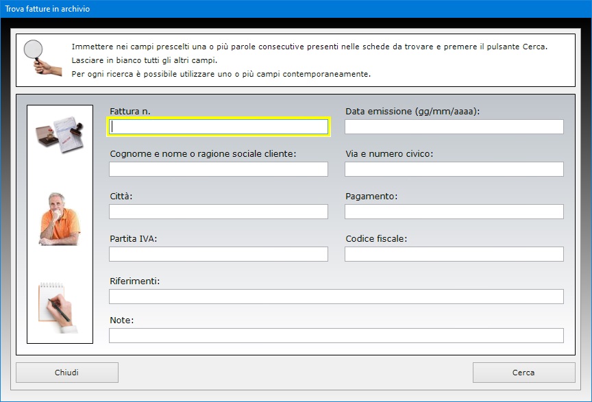This screenshot has width=592, height=402.
Task: Select the Cognome e nome cliente field
Action: click(x=219, y=169)
